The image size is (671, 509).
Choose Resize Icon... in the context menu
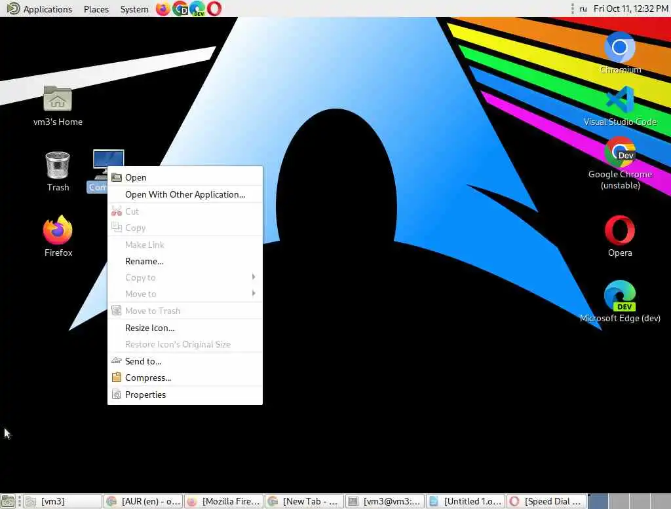[185, 328]
